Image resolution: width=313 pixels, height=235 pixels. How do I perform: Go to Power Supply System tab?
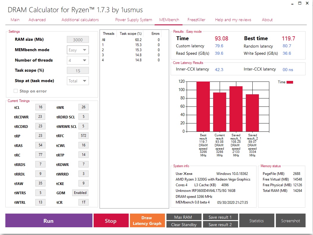(x=133, y=20)
